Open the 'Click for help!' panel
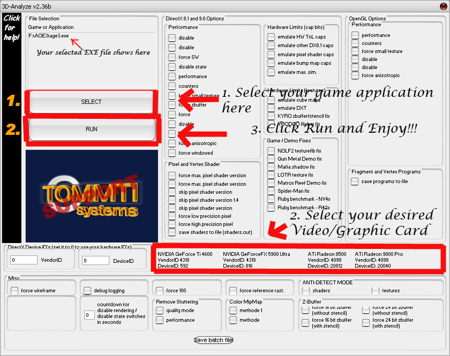 tap(12, 128)
